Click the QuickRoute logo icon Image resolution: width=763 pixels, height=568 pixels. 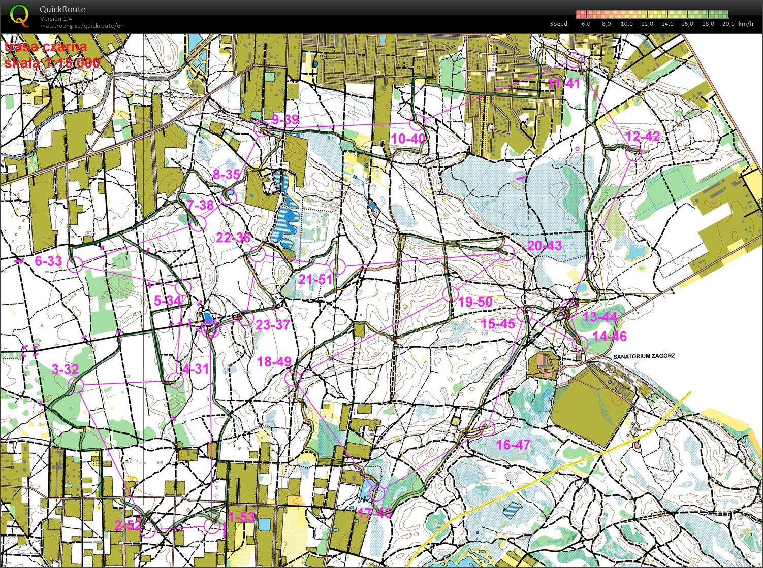coord(19,15)
